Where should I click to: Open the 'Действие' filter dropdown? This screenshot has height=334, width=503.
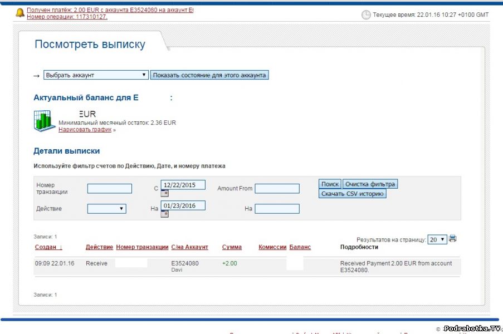tap(106, 209)
